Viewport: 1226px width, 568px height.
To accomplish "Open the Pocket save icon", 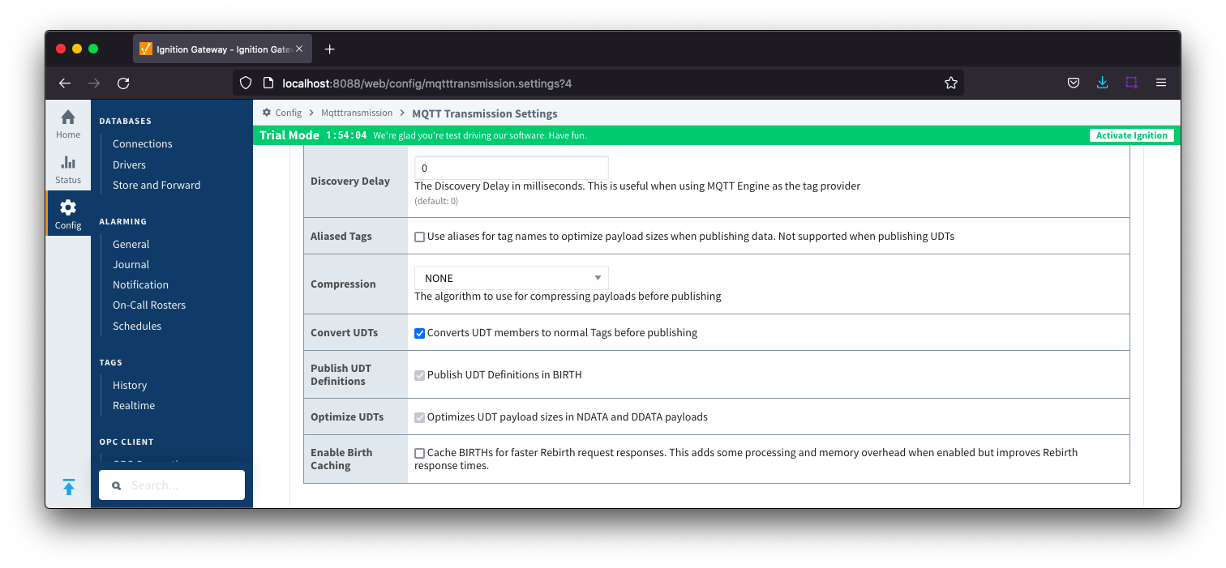I will pos(1073,83).
